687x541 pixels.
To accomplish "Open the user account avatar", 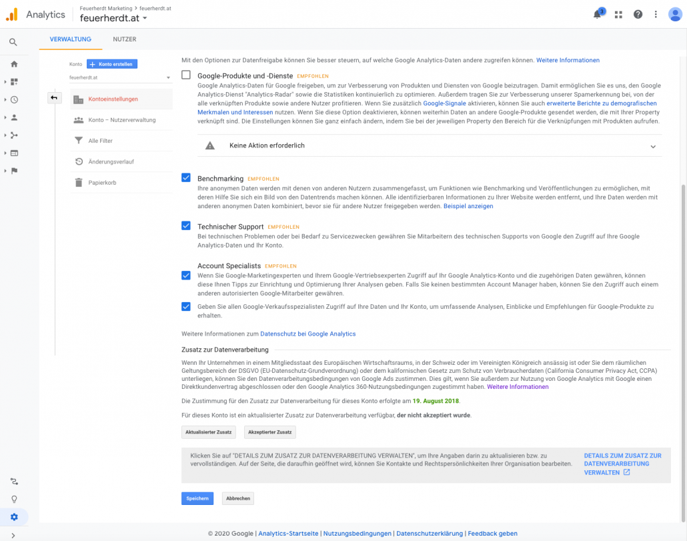I will (675, 15).
